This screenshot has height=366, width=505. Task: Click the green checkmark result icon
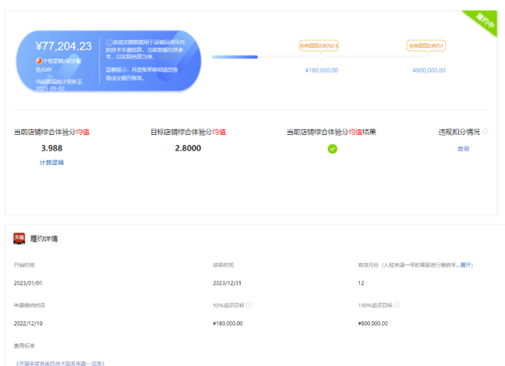(x=332, y=149)
